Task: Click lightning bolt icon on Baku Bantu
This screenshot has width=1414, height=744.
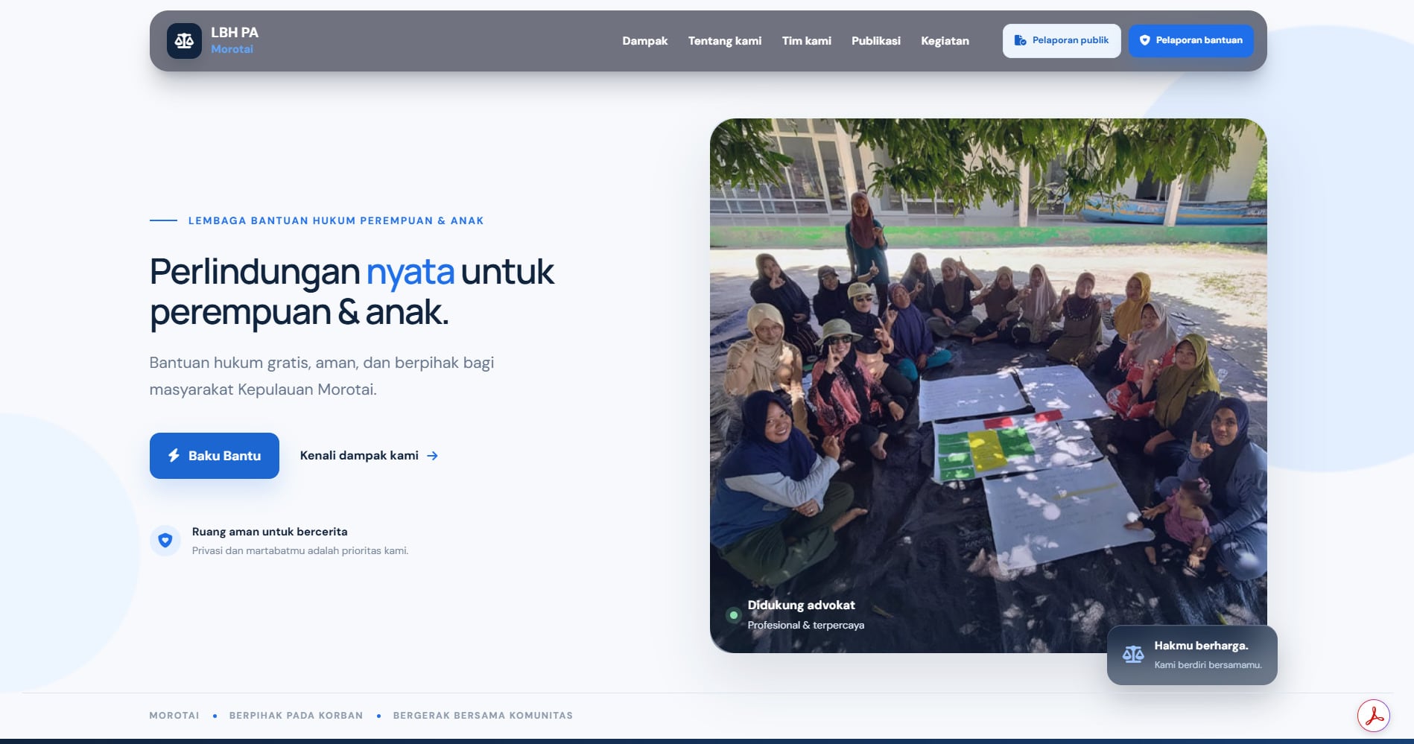Action: pyautogui.click(x=174, y=455)
